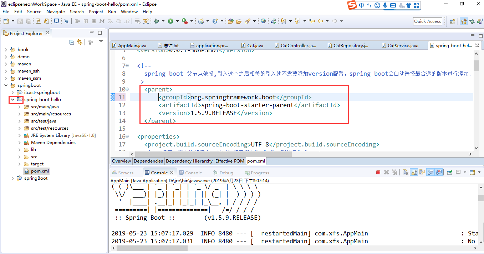Pin the Console view
Image resolution: width=484 pixels, height=254 pixels.
coord(449,172)
